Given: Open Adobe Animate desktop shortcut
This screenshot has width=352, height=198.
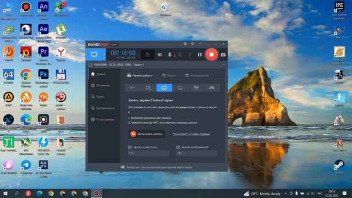Looking at the screenshot, I should click(43, 7).
